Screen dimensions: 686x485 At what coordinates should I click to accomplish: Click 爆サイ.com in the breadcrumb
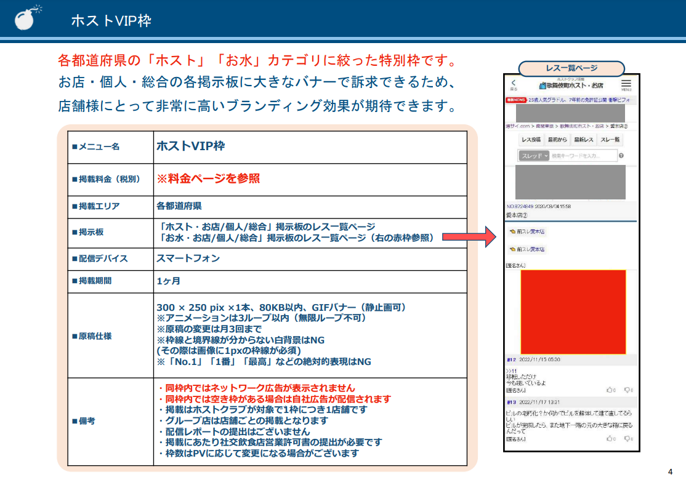tap(517, 126)
